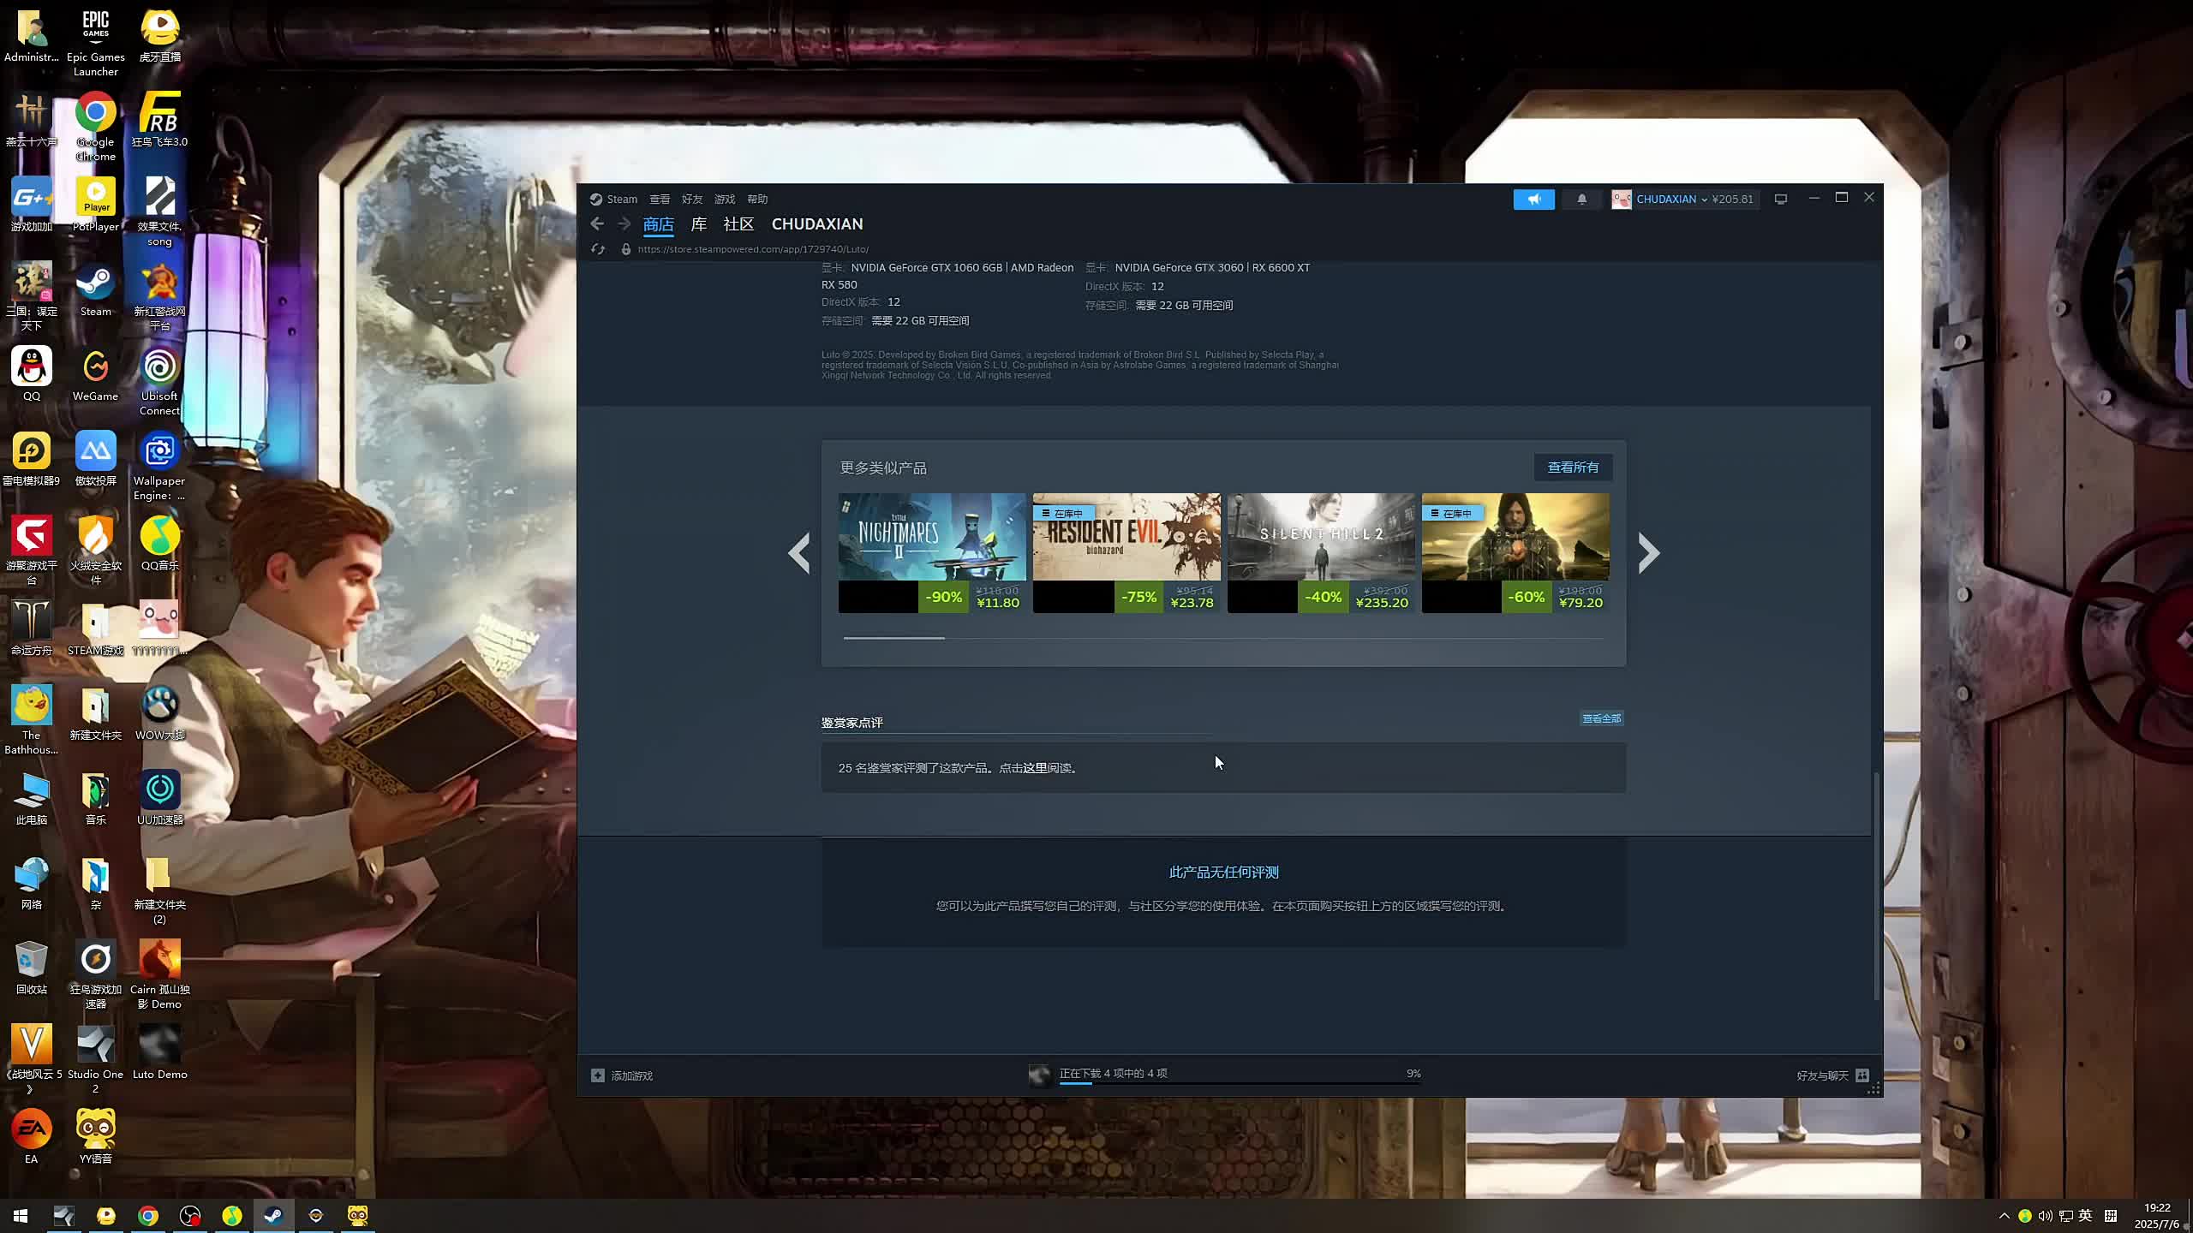
Task: Open the QQ desktop icon
Action: (32, 375)
